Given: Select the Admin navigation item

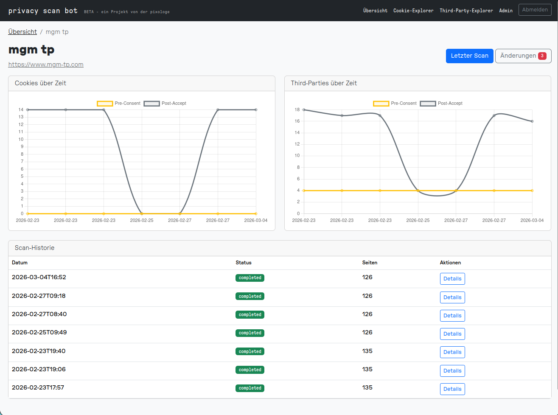Looking at the screenshot, I should point(506,11).
